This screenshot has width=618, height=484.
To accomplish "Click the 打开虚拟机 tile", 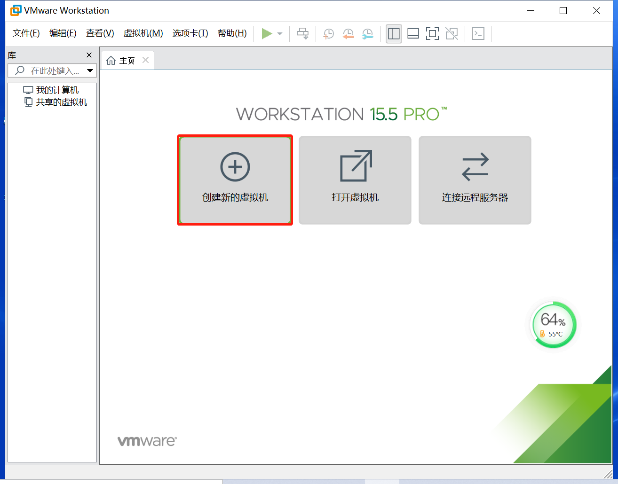I will tap(355, 180).
